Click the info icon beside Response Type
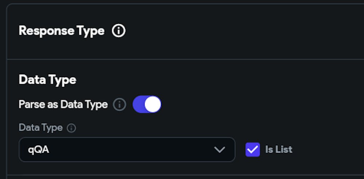364x179 pixels. pos(118,31)
